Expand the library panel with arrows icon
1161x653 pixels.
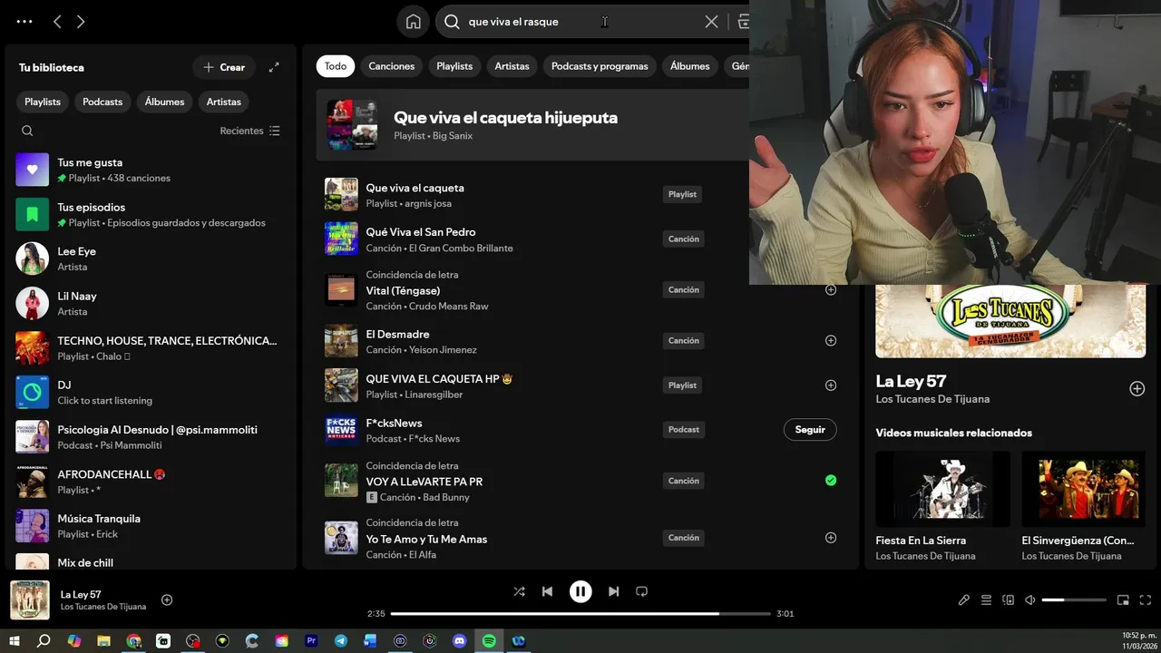point(274,67)
